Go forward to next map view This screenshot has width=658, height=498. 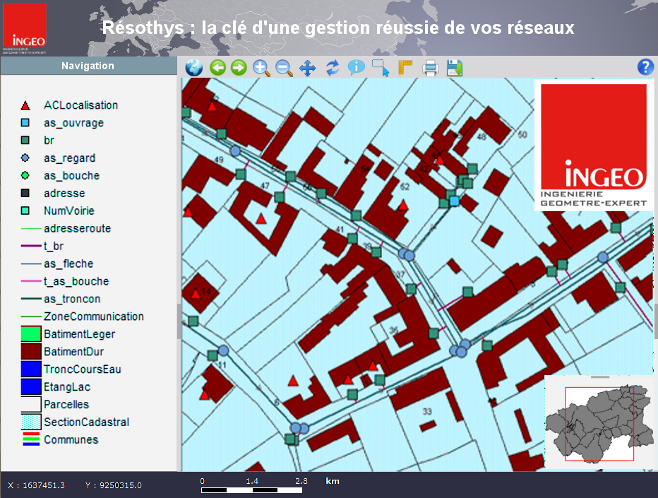tap(239, 68)
